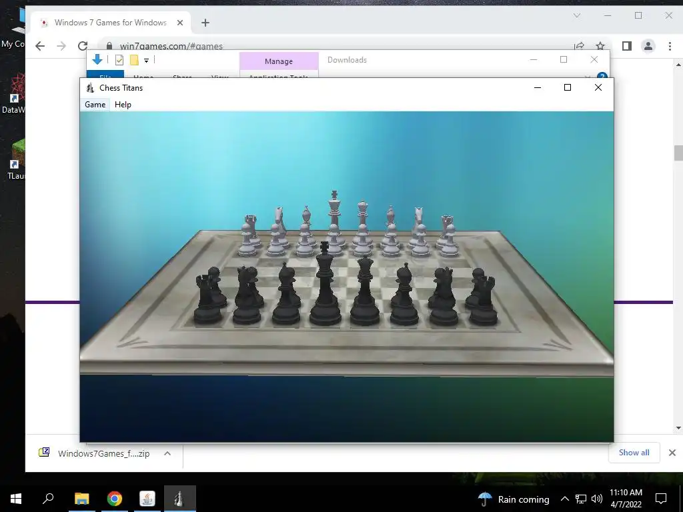Click the New folder icon in Downloads toolbar
Viewport: 683px width, 512px height.
(x=134, y=60)
